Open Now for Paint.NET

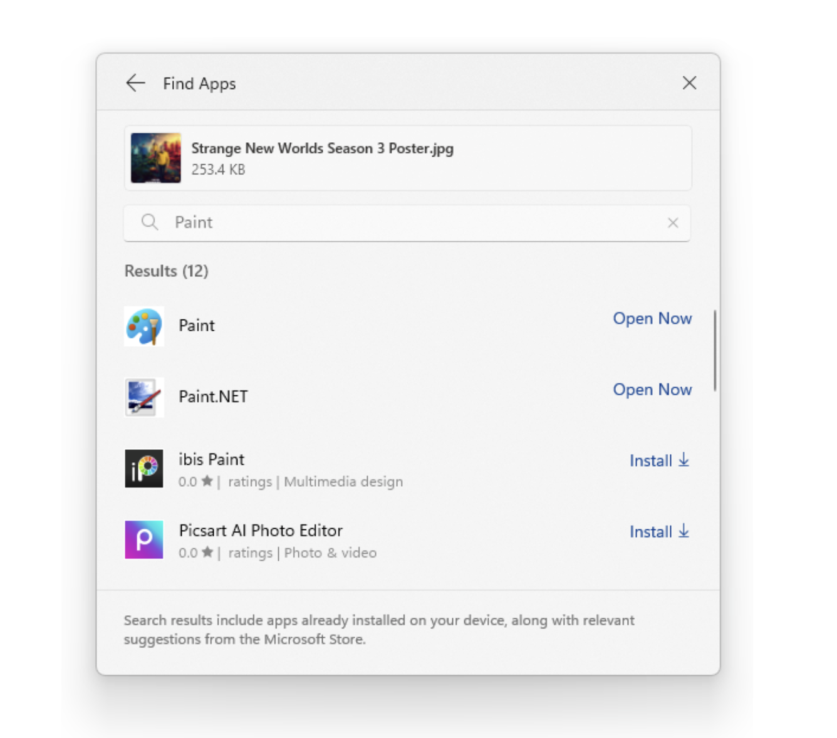click(652, 390)
